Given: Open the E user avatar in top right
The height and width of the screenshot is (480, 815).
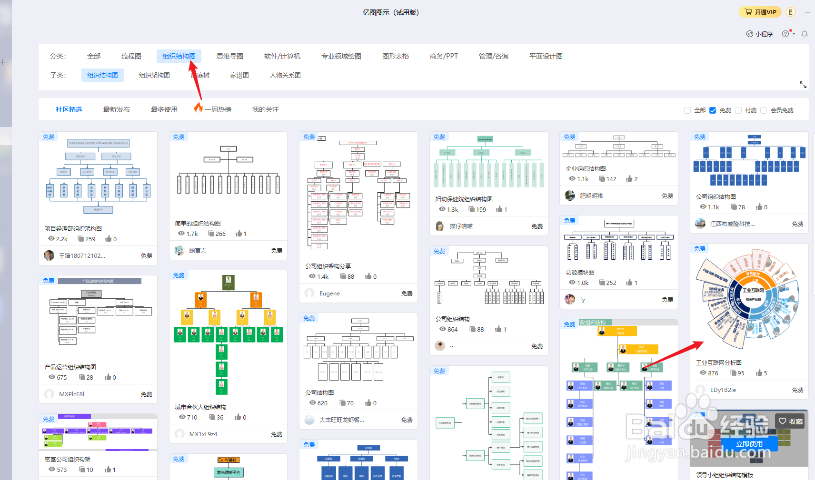Looking at the screenshot, I should pyautogui.click(x=791, y=12).
